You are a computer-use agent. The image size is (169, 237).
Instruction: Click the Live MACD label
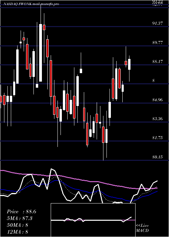pos(142,228)
